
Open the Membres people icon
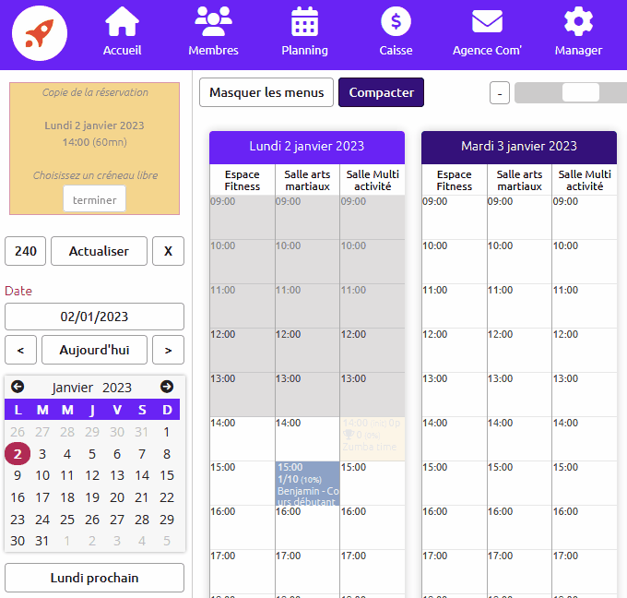(213, 21)
